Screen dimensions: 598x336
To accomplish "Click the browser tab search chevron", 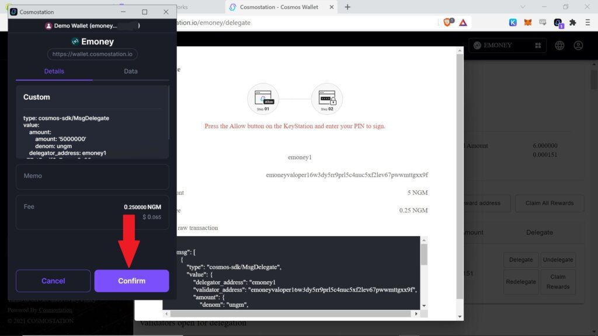I will point(523,7).
